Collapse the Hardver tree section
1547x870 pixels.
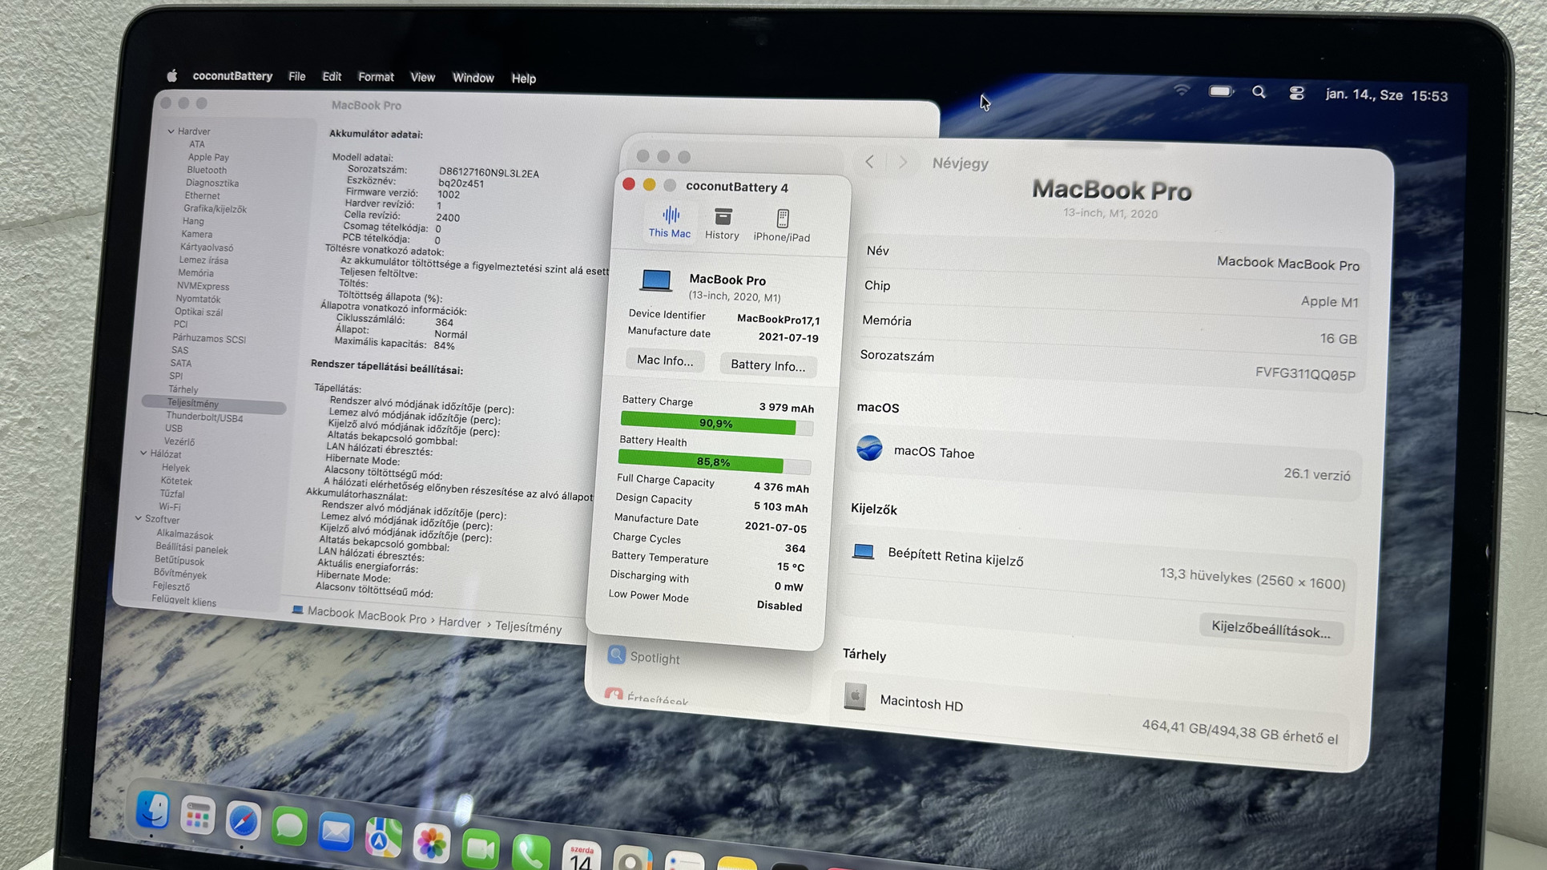point(171,131)
